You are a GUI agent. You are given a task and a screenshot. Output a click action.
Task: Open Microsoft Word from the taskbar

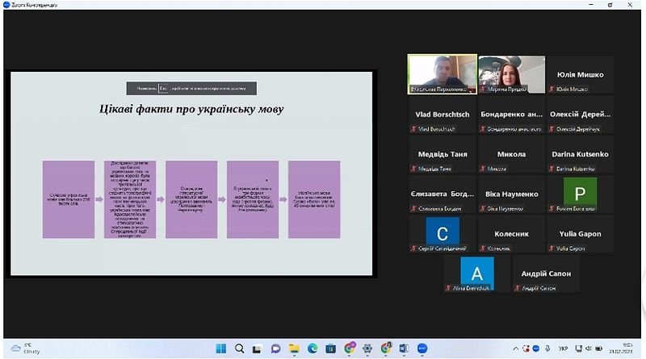[404, 349]
